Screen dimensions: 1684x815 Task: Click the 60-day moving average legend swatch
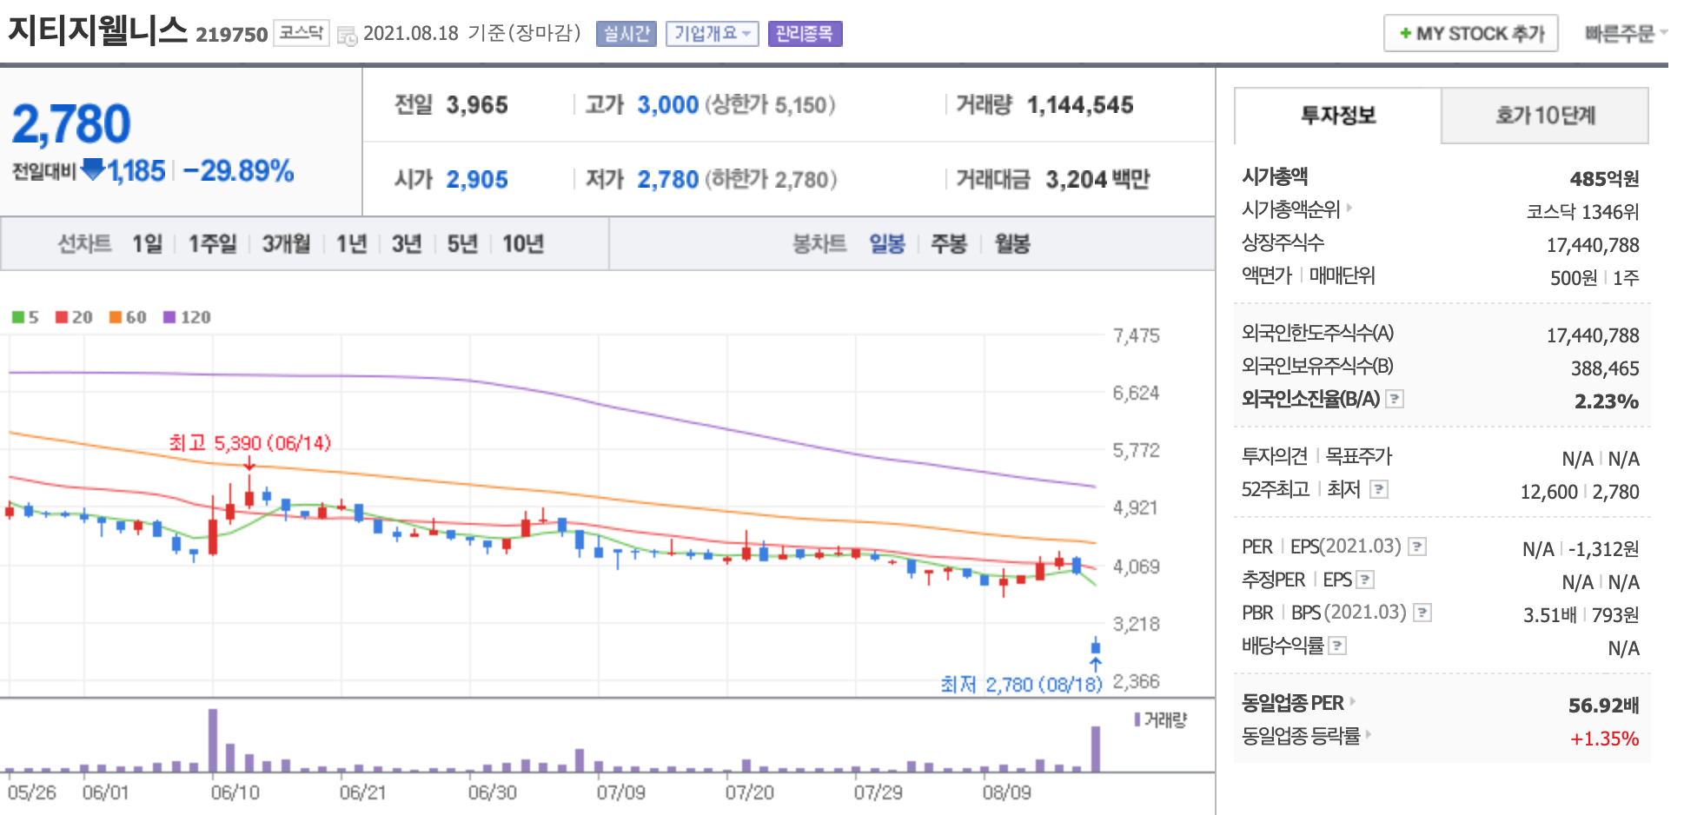point(116,317)
